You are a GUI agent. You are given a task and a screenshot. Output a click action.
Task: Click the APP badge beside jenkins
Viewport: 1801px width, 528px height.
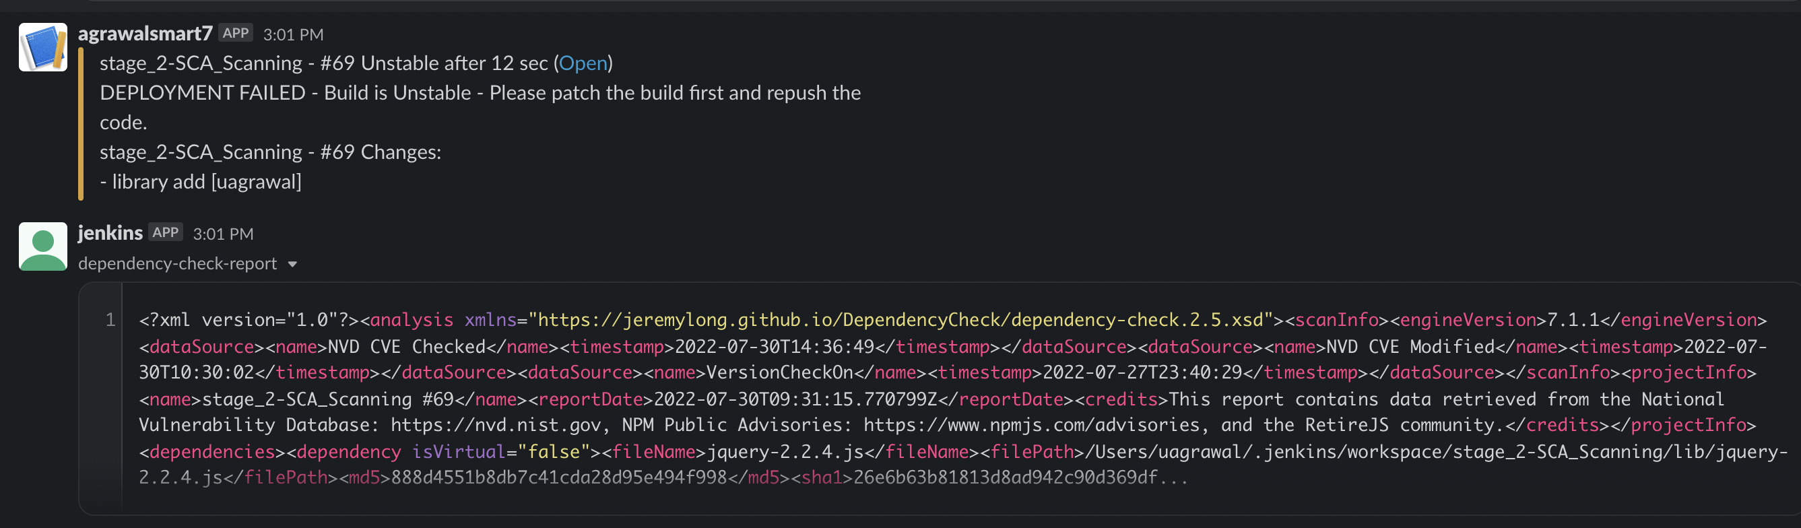(166, 232)
